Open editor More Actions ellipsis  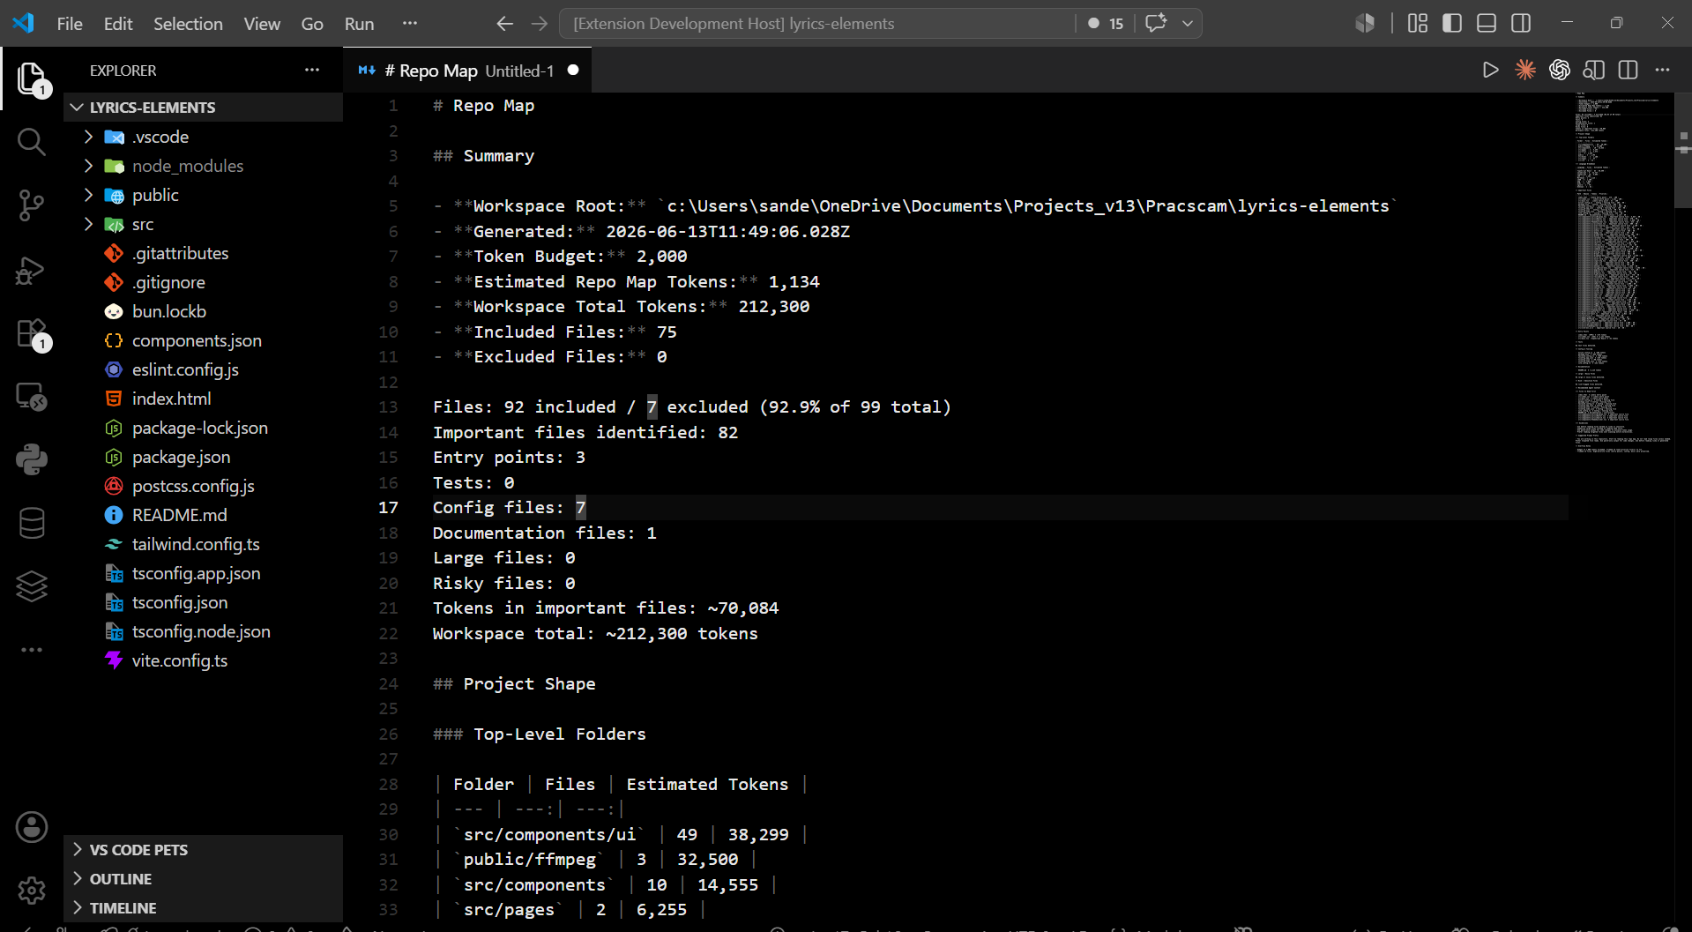pos(1663,70)
